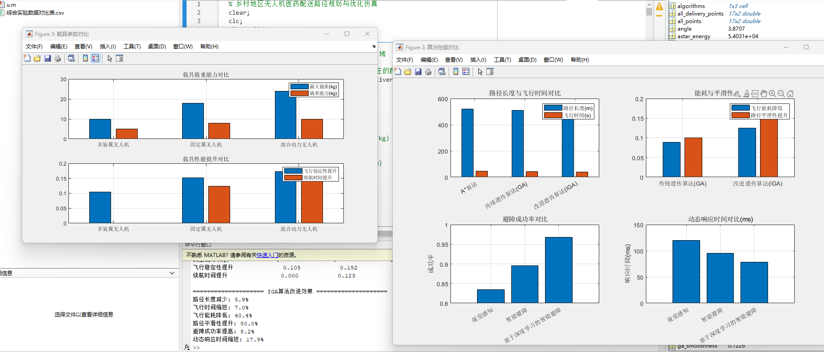Click Link Plot icon in Figure 3 toolbar
824x352 pixels.
(71, 58)
